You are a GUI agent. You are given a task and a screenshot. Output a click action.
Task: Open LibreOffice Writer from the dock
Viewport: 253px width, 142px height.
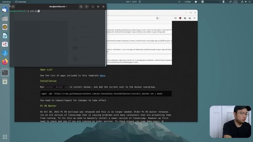[x=5, y=36]
